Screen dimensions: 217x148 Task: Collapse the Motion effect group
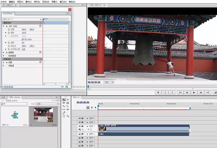coord(4,26)
